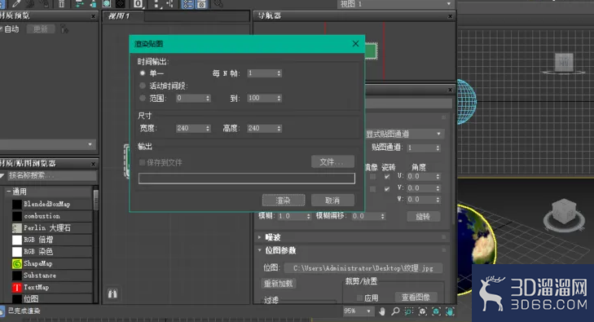Click the 高度 spinner arrows
This screenshot has height=322, width=594.
coord(279,129)
